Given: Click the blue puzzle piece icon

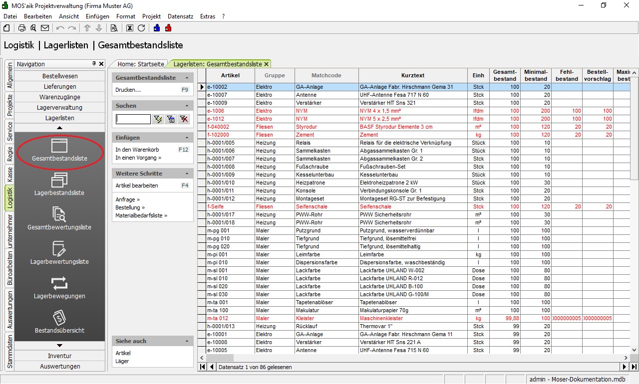Looking at the screenshot, I should click(157, 28).
